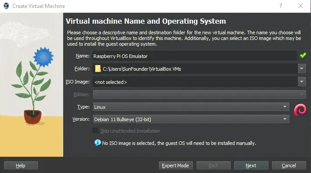Image resolution: width=311 pixels, height=173 pixels.
Task: Click the Name label
Action: [x=83, y=56]
